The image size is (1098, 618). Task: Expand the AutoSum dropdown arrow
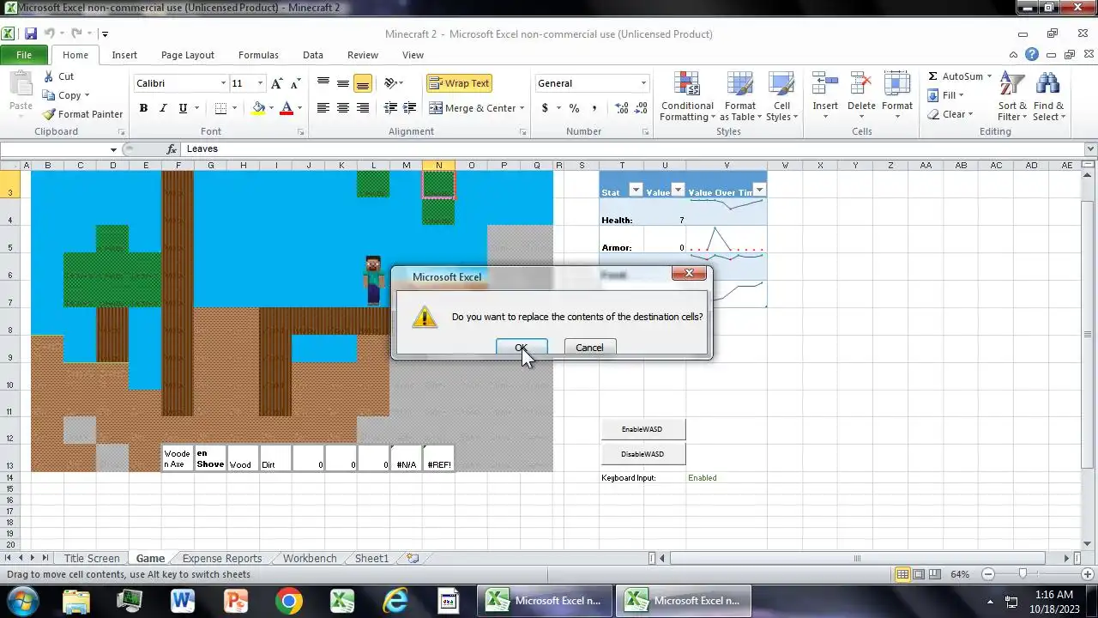989,76
